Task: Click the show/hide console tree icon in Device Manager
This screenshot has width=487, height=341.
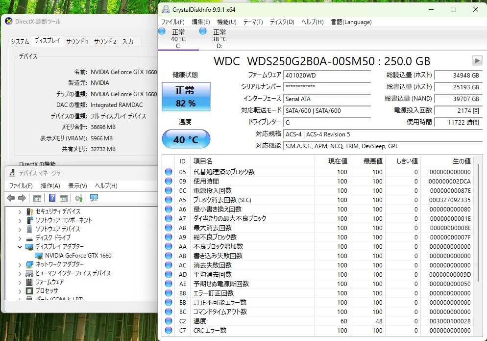Action: point(37,198)
